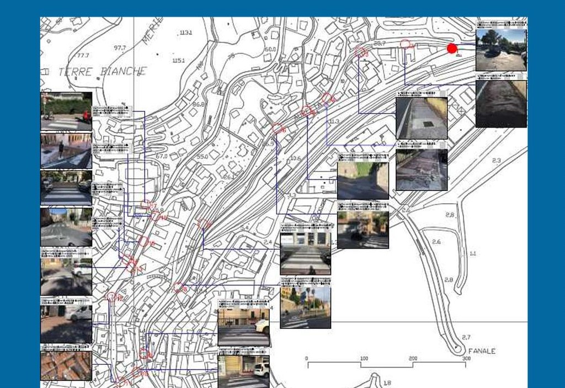This screenshot has height=388, width=565.
Task: Click the solid red dot marker
Action: click(x=452, y=49)
